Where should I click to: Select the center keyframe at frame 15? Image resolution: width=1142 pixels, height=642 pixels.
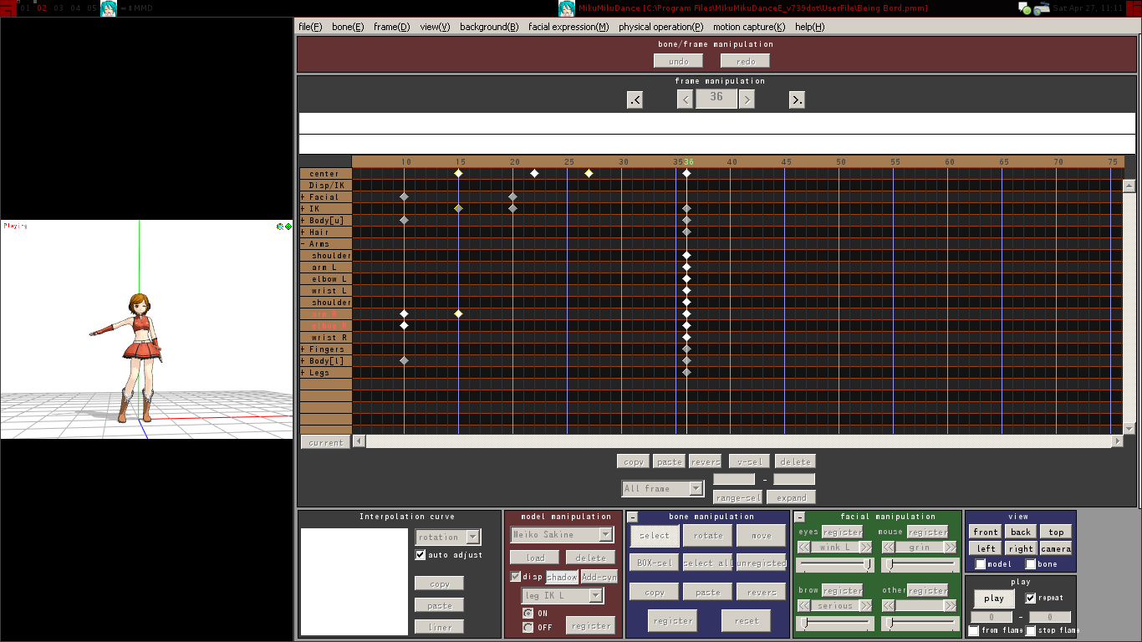click(x=458, y=173)
